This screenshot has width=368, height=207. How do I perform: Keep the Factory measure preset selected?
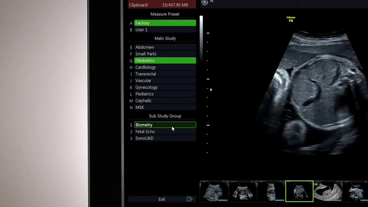165,23
